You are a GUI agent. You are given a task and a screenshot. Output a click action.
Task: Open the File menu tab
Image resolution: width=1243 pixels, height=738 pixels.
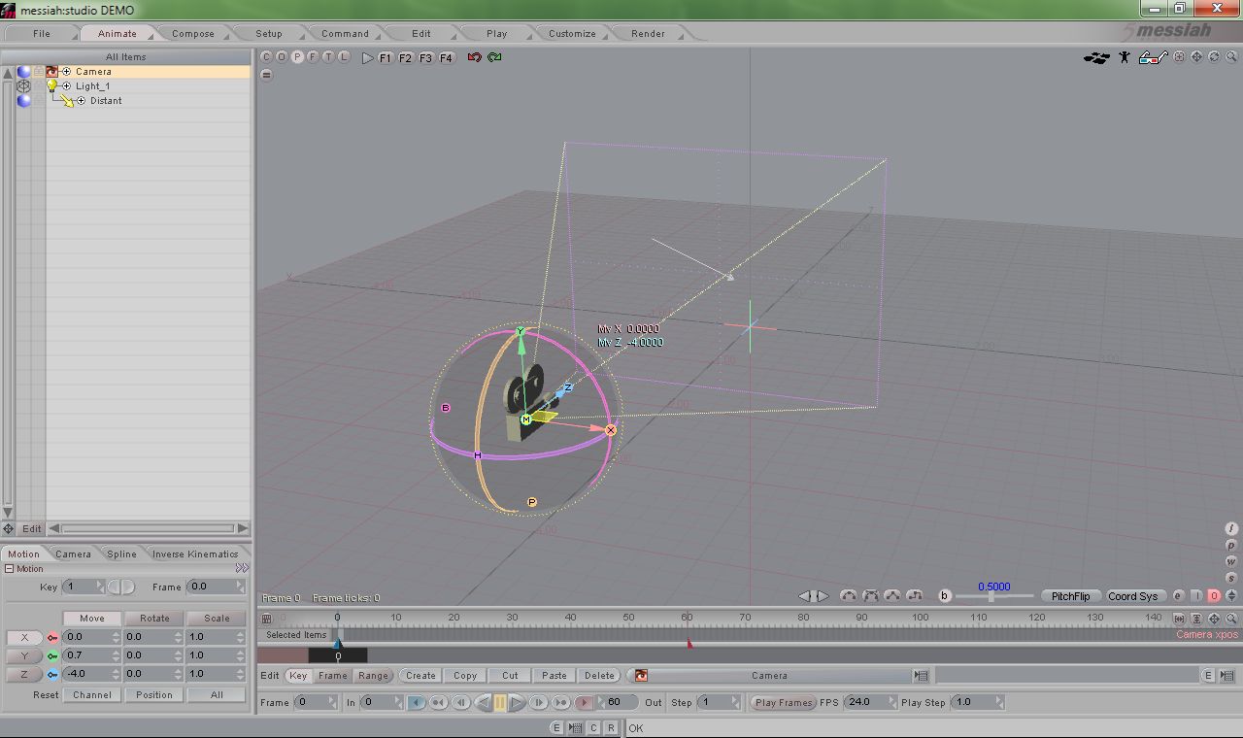42,33
